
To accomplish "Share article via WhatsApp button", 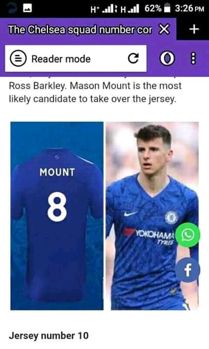I will pos(188,235).
